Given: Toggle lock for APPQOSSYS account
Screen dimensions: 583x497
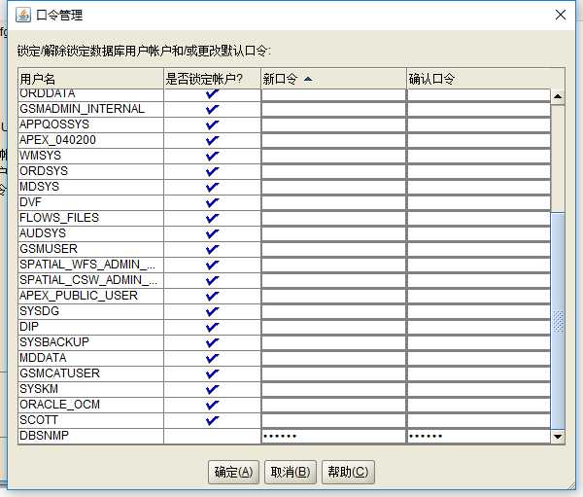Looking at the screenshot, I should pyautogui.click(x=212, y=124).
